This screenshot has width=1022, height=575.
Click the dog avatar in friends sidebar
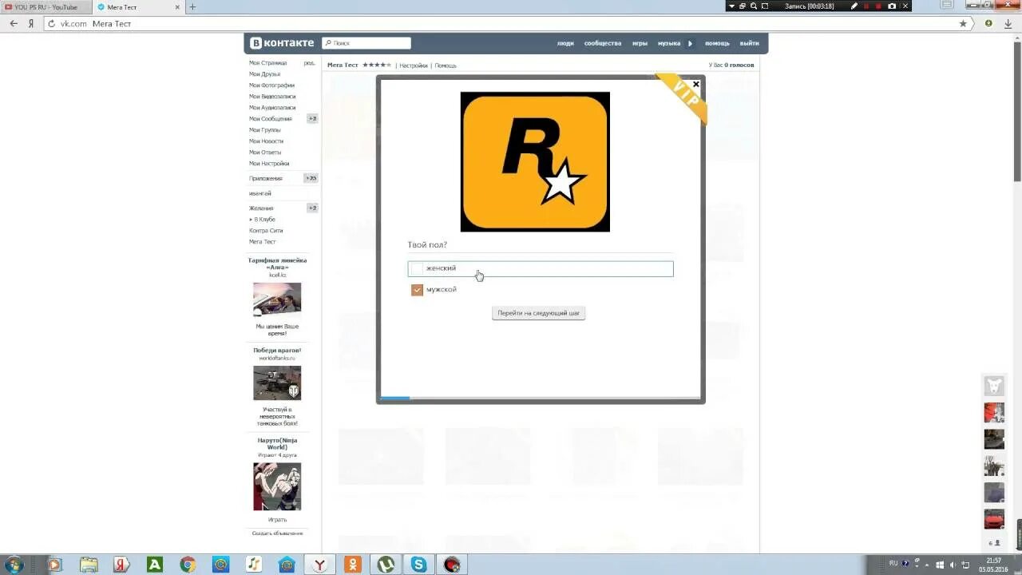(994, 386)
